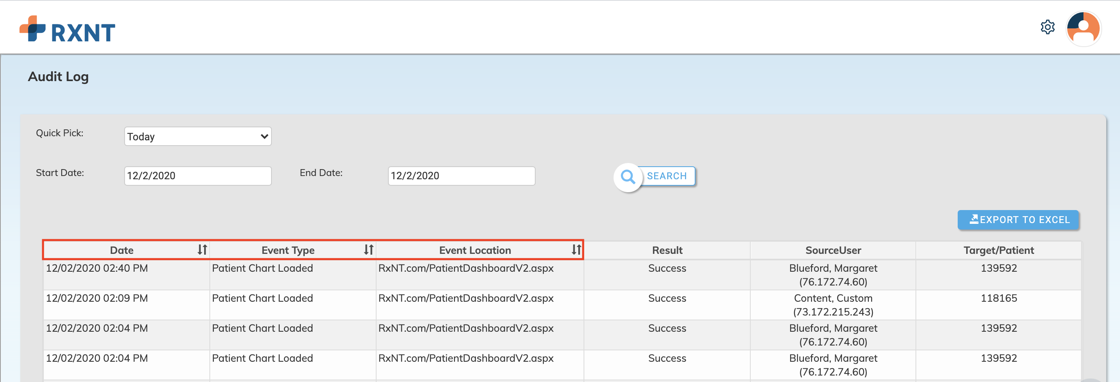This screenshot has height=382, width=1120.
Task: Sort by Event Type column arrows
Action: pos(369,249)
